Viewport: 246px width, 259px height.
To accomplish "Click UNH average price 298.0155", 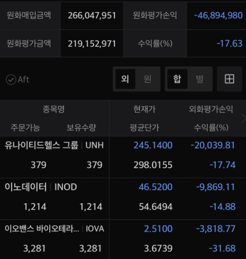I will [x=153, y=165].
